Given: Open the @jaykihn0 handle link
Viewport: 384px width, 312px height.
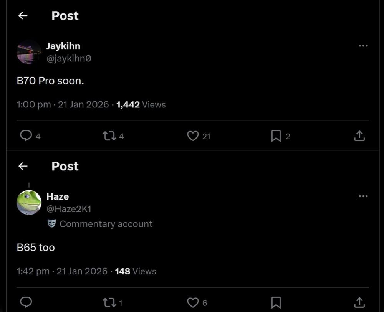Looking at the screenshot, I should [69, 59].
